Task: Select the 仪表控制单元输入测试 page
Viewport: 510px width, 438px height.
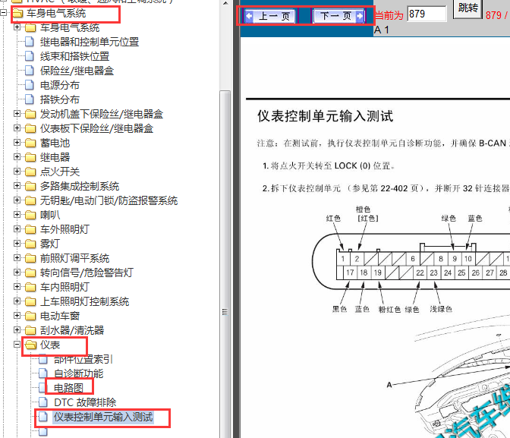Action: pyautogui.click(x=103, y=417)
